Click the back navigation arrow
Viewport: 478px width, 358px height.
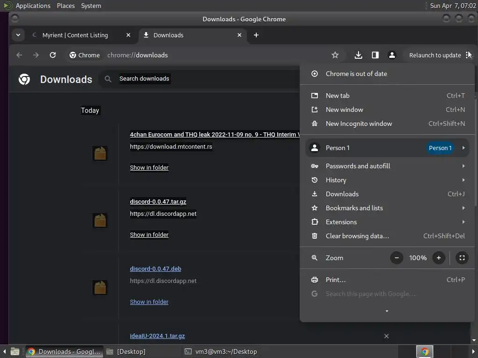19,55
